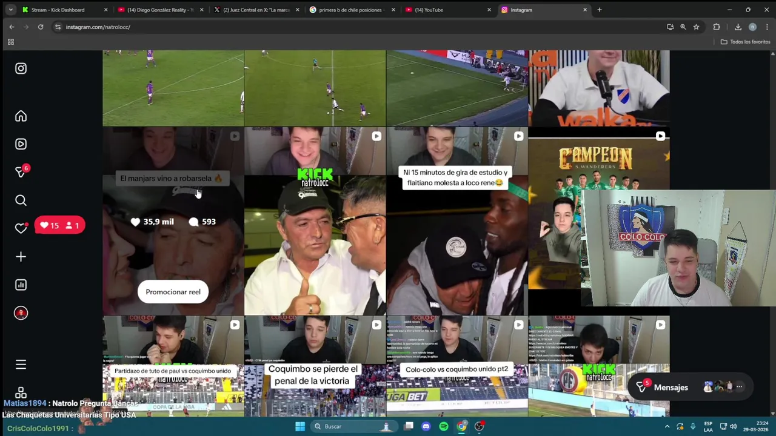This screenshot has height=436, width=776.
Task: Expand the hidden system tray icons chevron
Action: (x=667, y=426)
